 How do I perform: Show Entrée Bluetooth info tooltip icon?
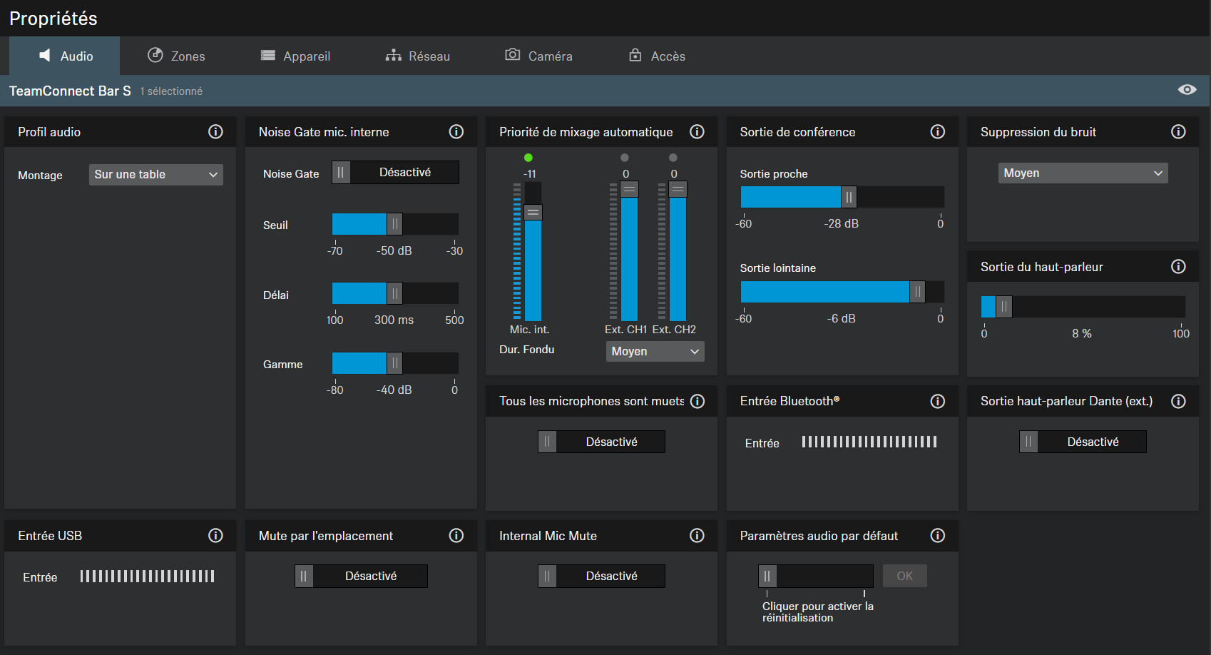[937, 402]
